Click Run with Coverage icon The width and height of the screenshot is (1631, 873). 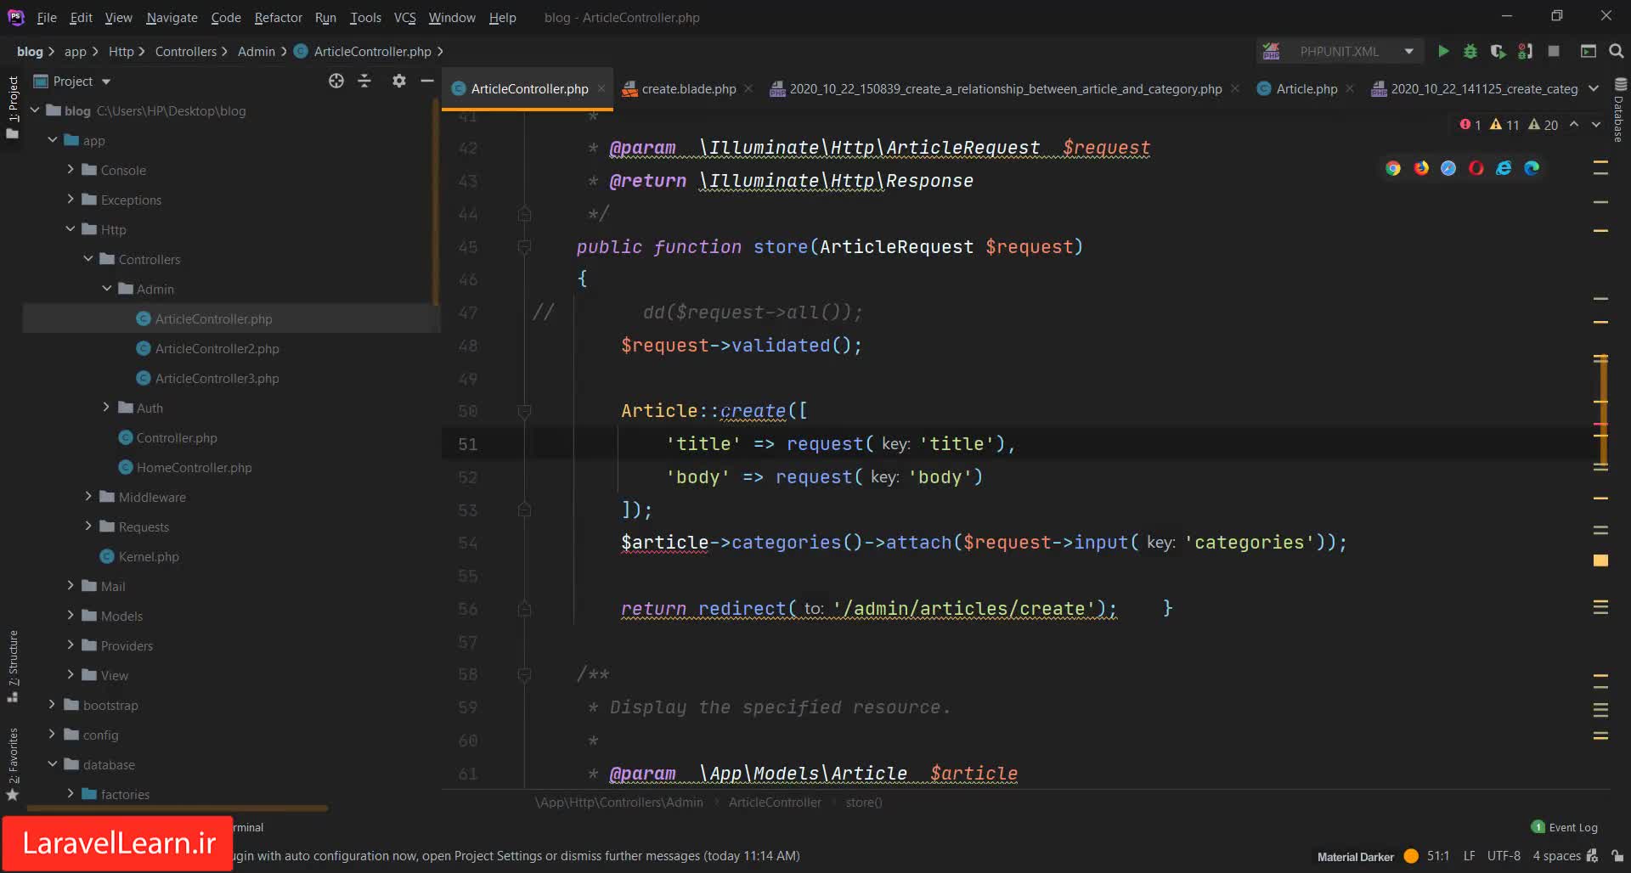1498,52
